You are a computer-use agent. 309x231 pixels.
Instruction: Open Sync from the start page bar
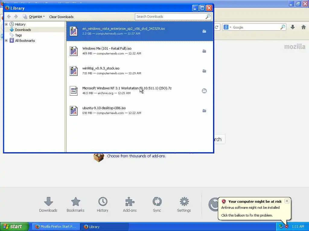click(157, 205)
